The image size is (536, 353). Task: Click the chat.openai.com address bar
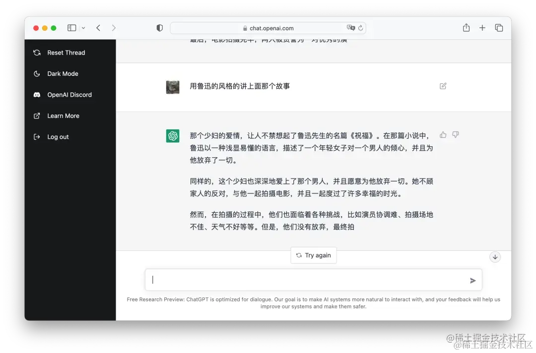coord(268,28)
